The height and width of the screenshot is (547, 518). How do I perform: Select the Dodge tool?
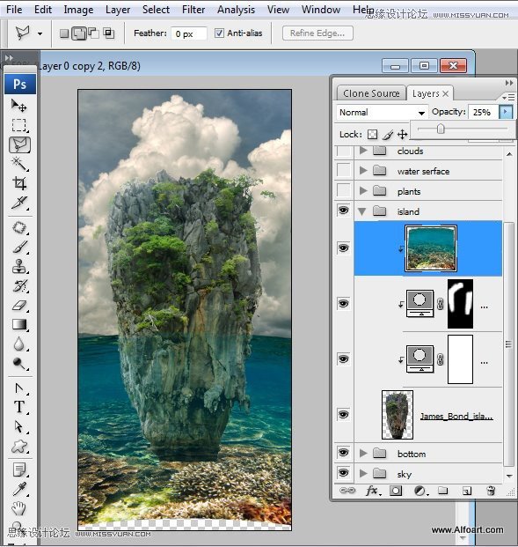click(x=18, y=363)
